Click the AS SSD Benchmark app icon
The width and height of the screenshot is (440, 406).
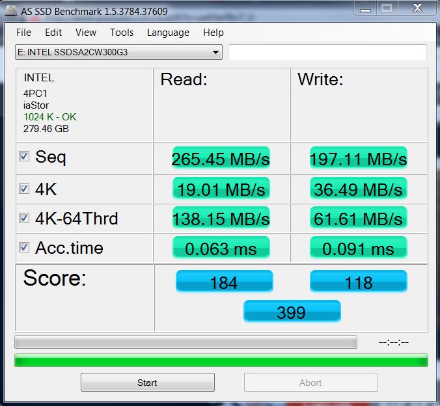point(11,10)
